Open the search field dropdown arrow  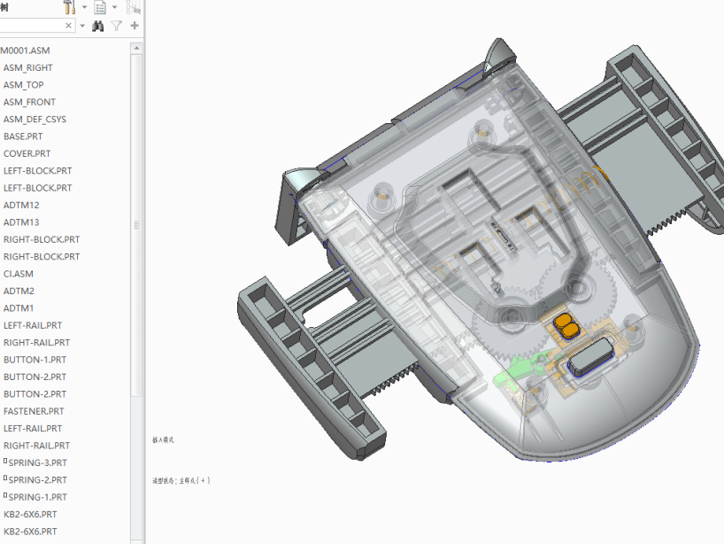(82, 27)
